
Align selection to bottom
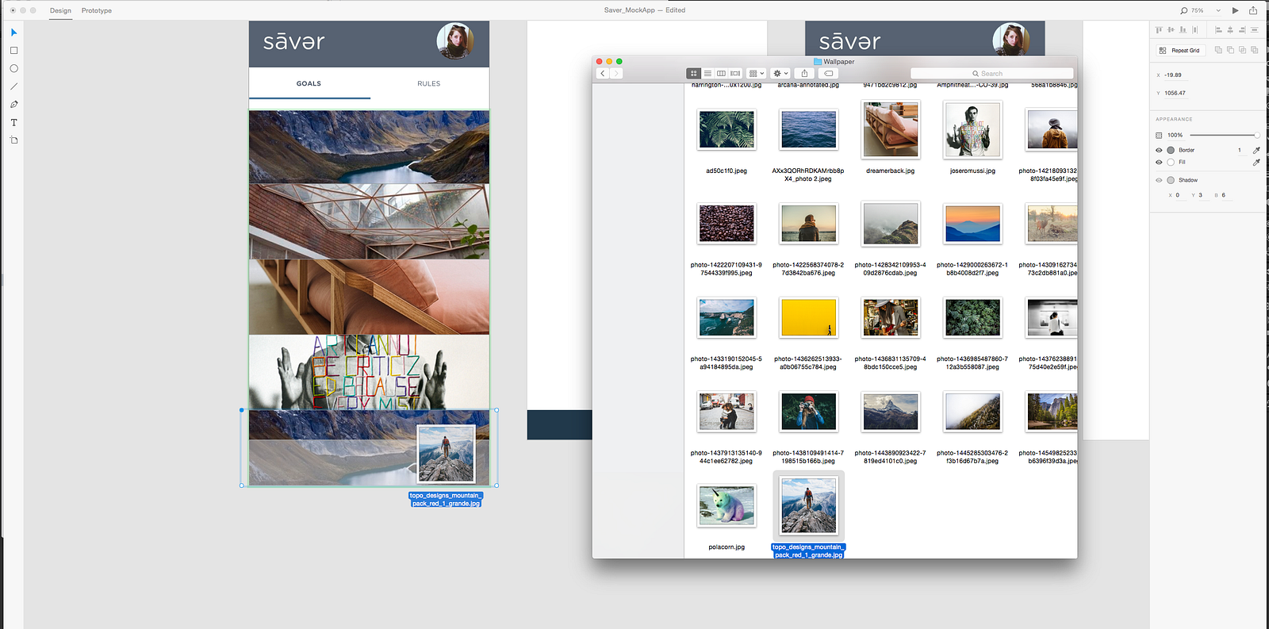coord(1183,29)
